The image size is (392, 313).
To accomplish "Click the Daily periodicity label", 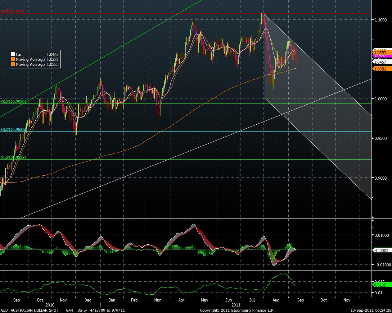I will point(83,310).
